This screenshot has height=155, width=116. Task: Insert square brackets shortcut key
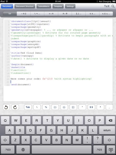click(x=73, y=107)
